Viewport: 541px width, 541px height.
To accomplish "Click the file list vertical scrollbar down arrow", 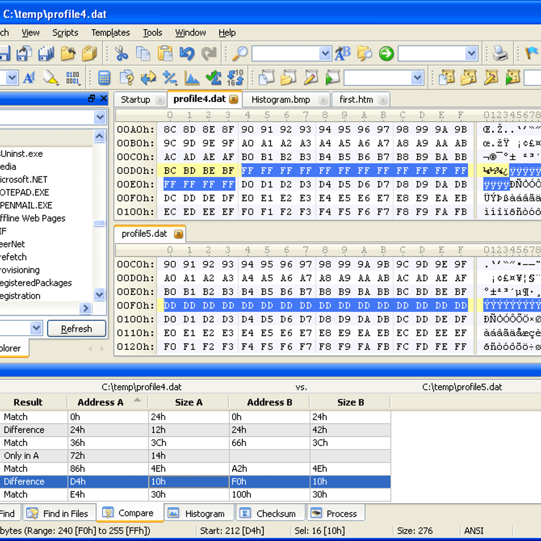I will (99, 295).
